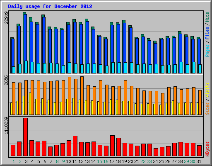Click the red KBytes bar for day 31
The height and width of the screenshot is (166, 212).
click(x=199, y=151)
